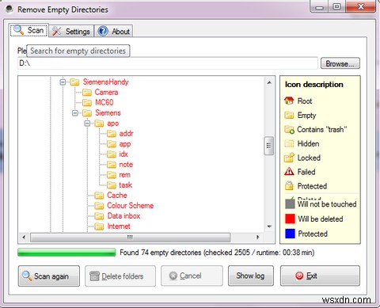This screenshot has width=380, height=308.
Task: Click the app folder icon
Action: coord(112,144)
